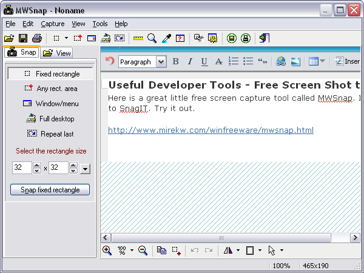Screen dimensions: 364x273
Task: Open the View menu
Action: (x=78, y=24)
